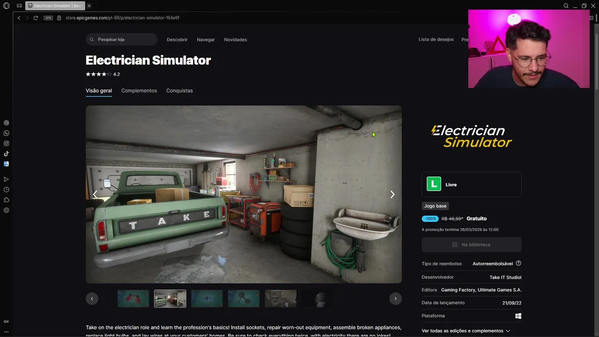Viewport: 599px width, 337px height.
Task: Click the GX control sidebar button
Action: [x=6, y=322]
